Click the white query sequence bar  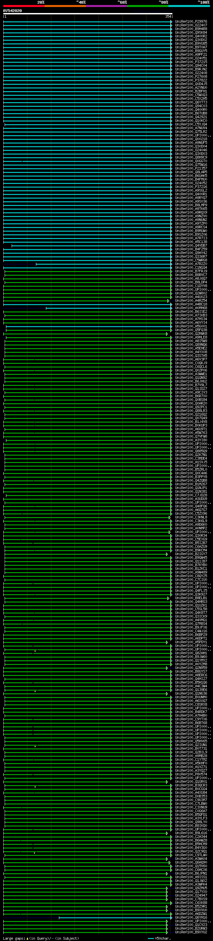[x=88, y=13]
